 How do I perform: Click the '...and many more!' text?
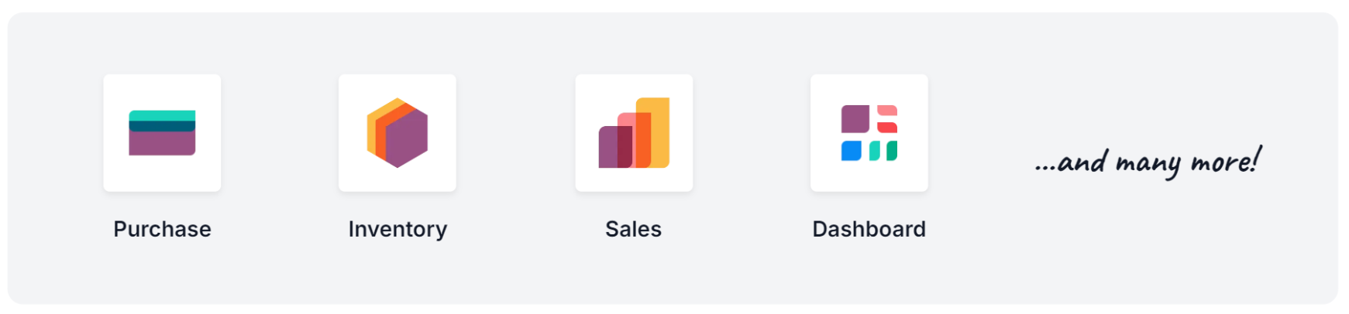(1148, 162)
